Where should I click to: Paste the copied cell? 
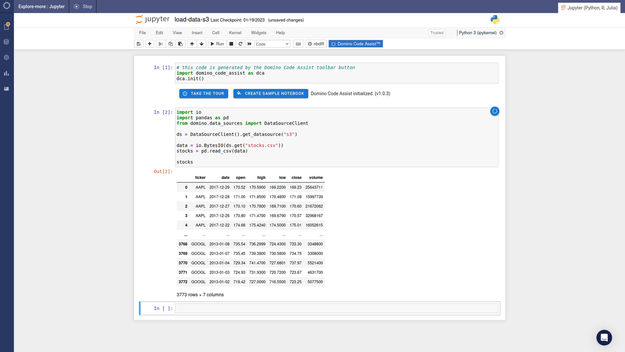(x=180, y=44)
